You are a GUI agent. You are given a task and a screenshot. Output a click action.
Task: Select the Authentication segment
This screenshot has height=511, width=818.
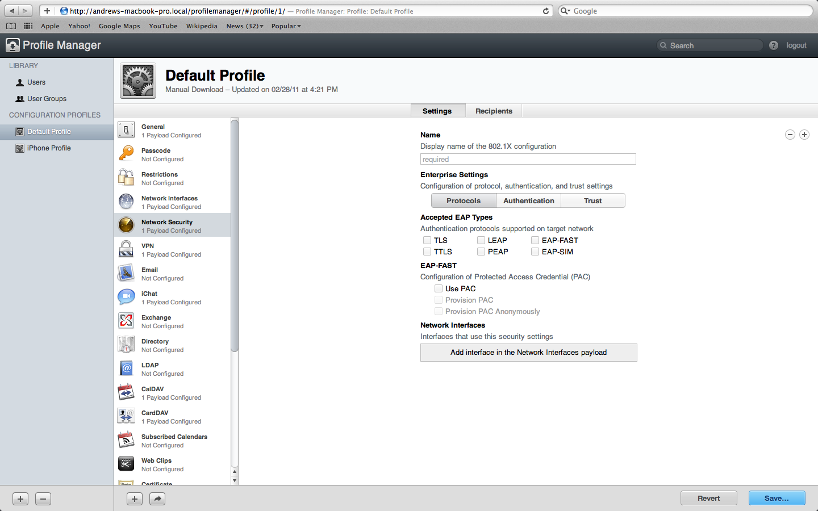(x=529, y=200)
